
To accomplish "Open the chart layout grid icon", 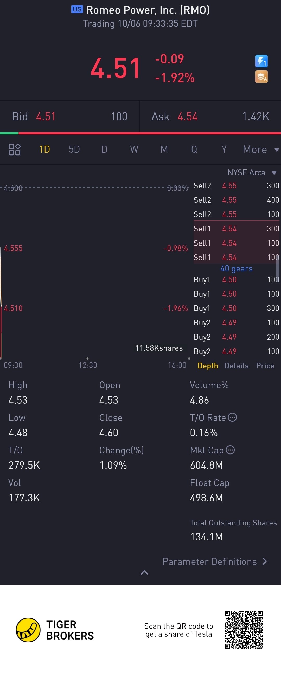I will coord(15,149).
